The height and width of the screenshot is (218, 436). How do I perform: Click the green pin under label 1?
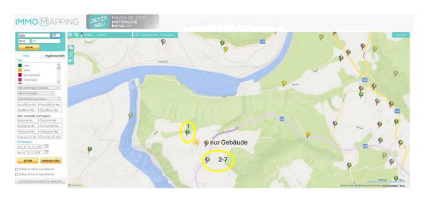click(187, 133)
